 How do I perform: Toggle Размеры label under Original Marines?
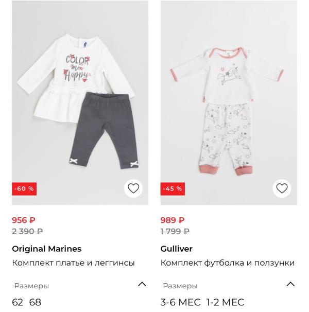pos(31,286)
